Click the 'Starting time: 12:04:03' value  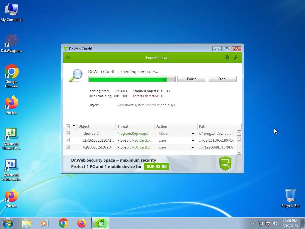120,91
